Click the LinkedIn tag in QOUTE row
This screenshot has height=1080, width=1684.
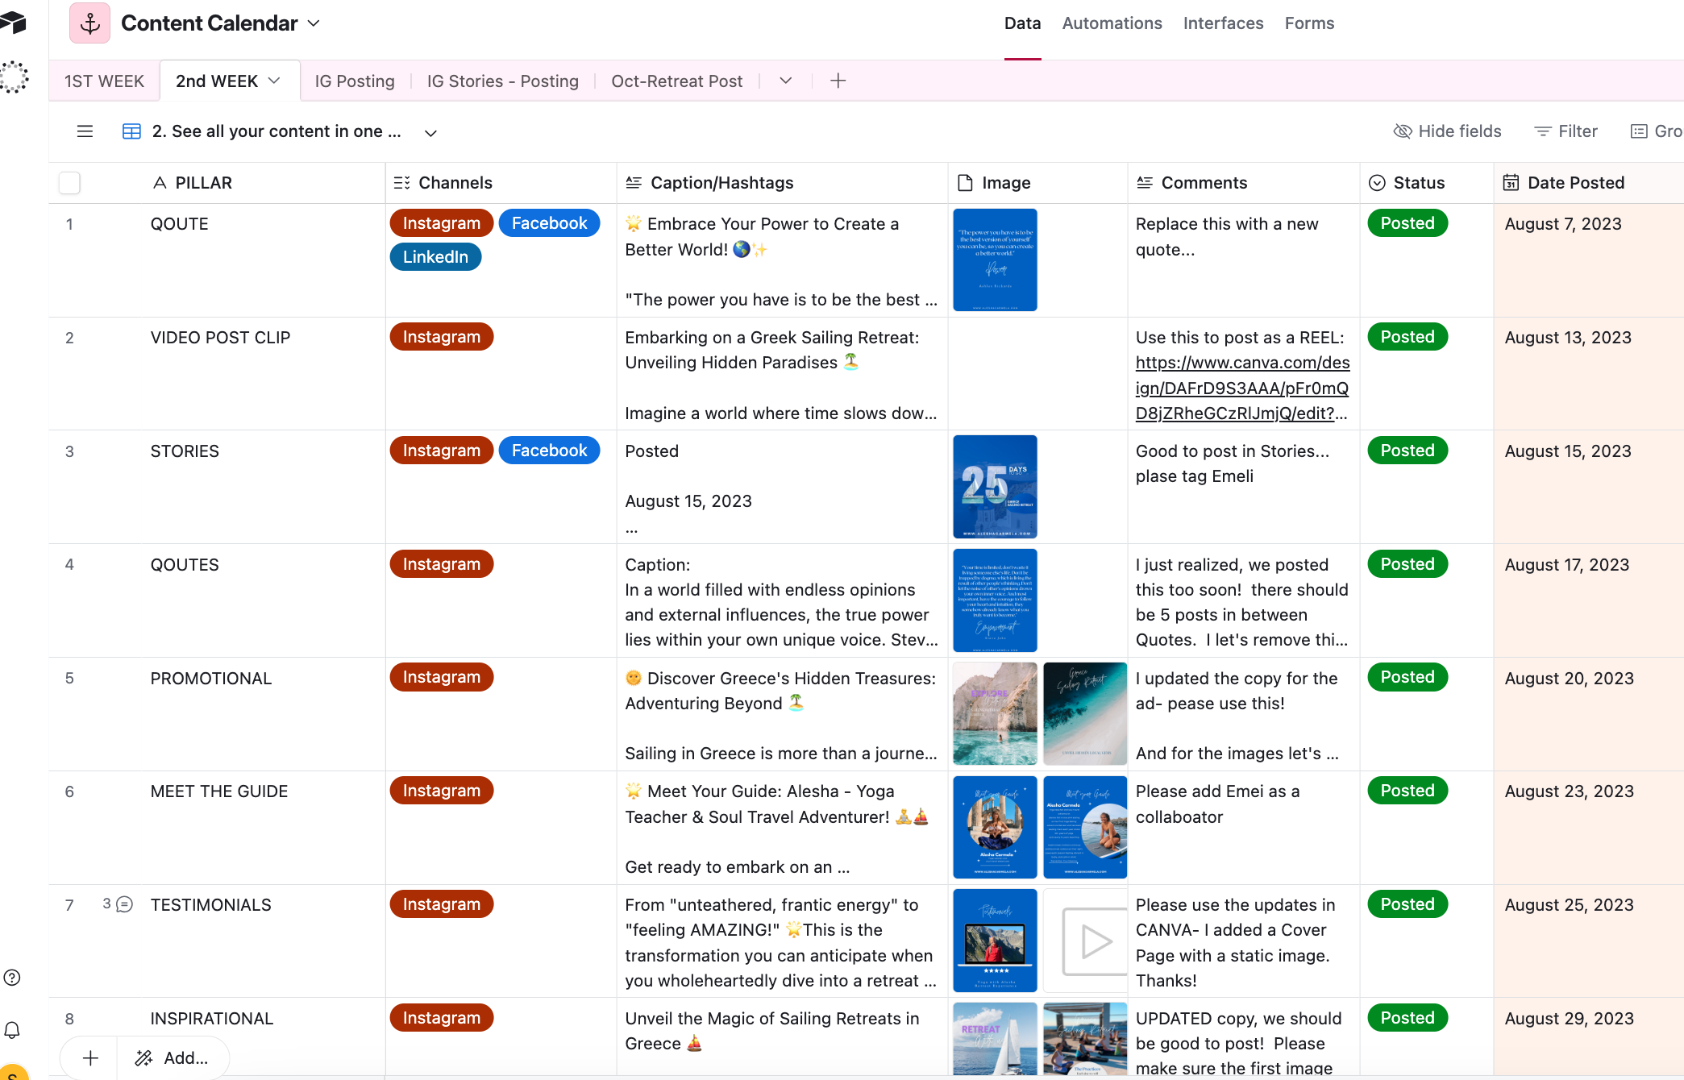pyautogui.click(x=435, y=257)
